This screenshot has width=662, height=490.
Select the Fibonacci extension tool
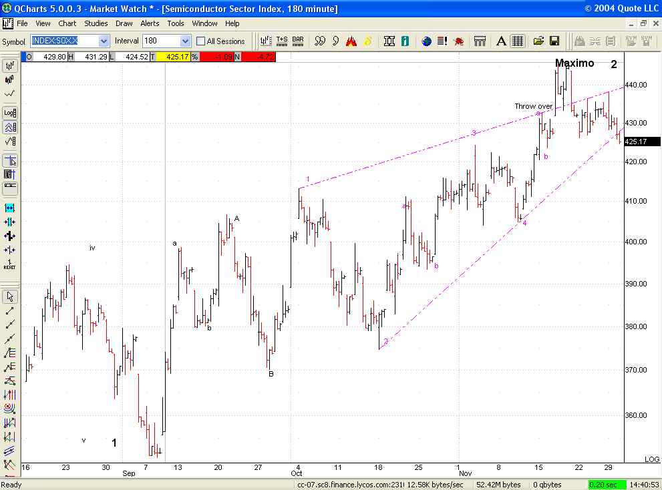tap(10, 366)
